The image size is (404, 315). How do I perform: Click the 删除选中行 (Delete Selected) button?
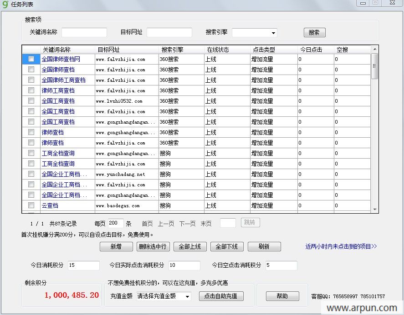[153, 246]
